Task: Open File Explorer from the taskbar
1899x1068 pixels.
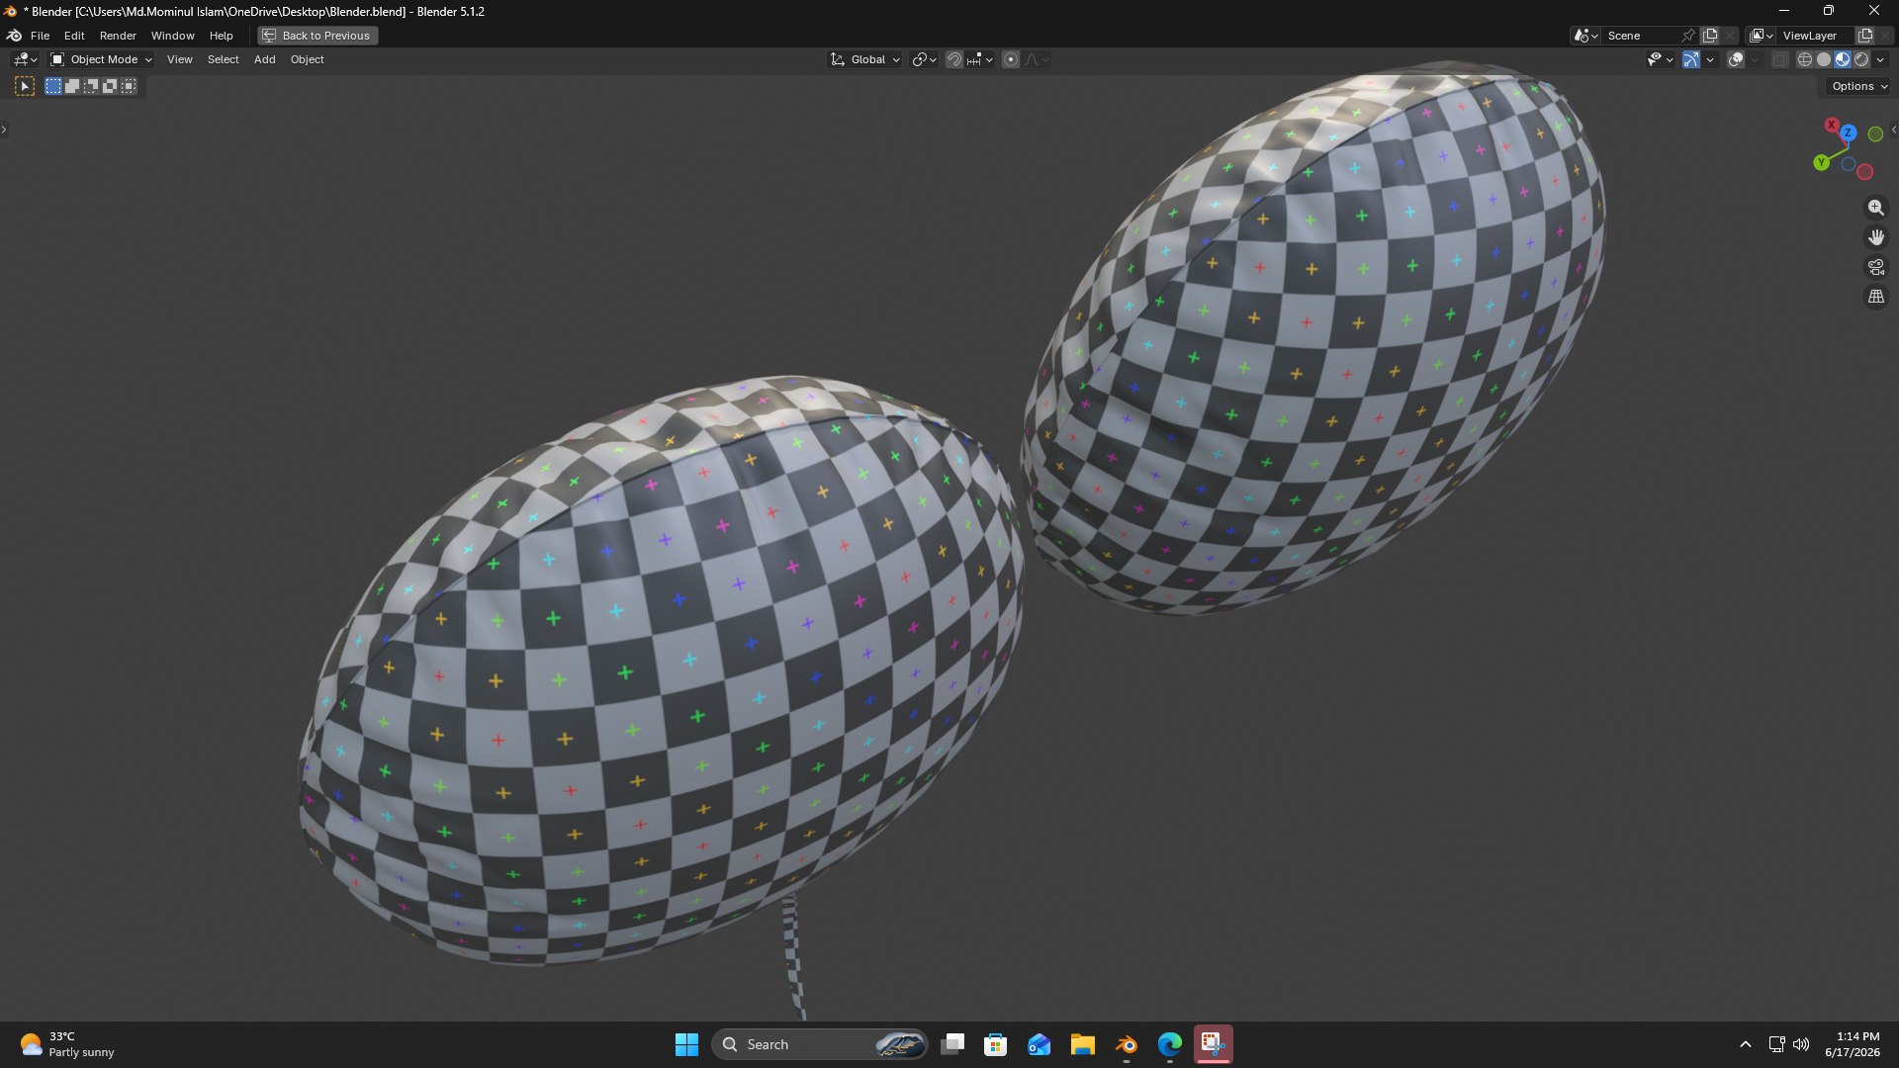Action: pyautogui.click(x=1083, y=1044)
